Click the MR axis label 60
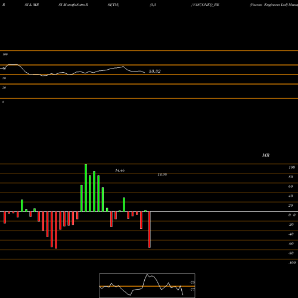298x298 pixels. (291, 187)
